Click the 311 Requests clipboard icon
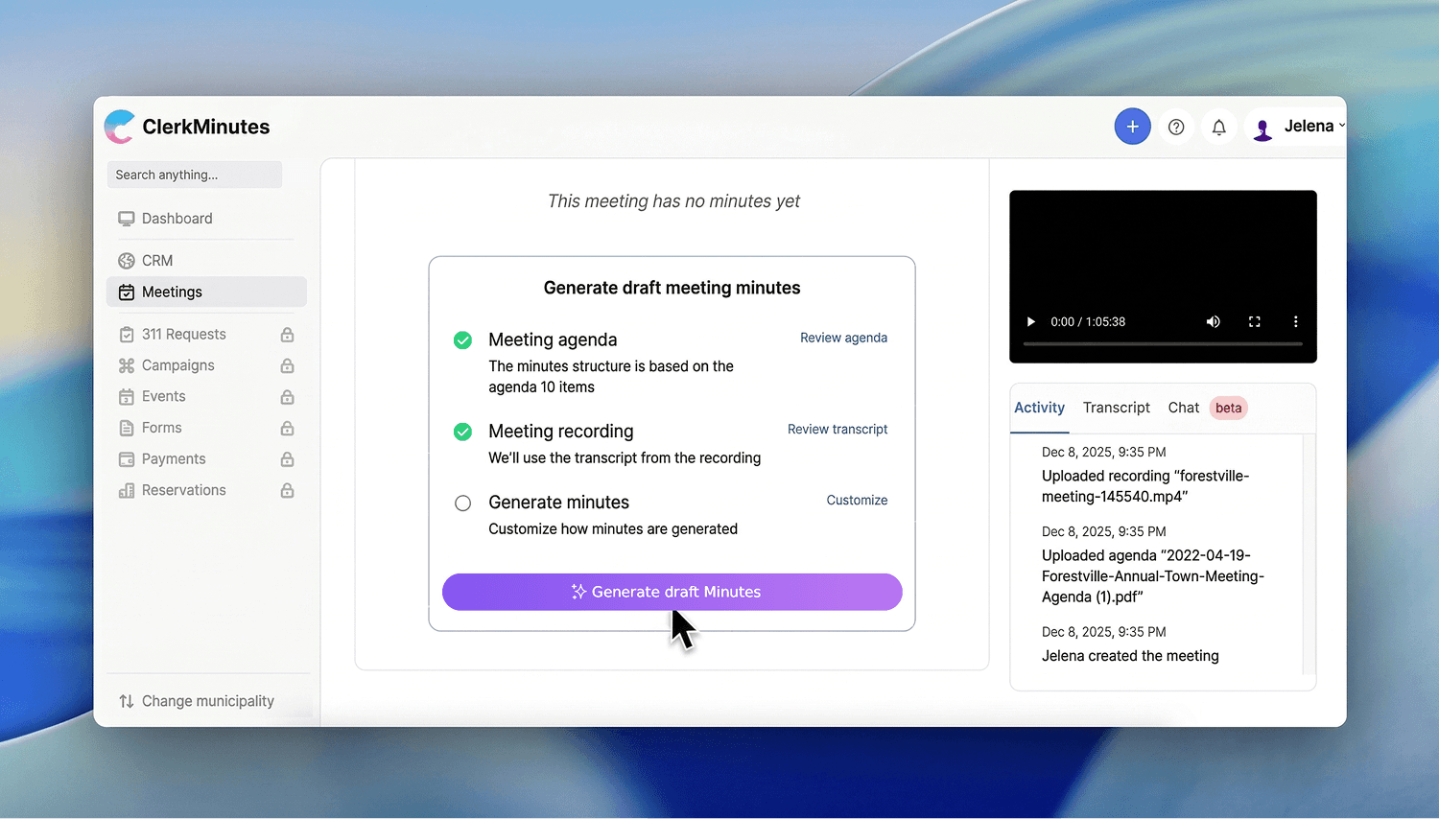1439x819 pixels. pos(126,335)
